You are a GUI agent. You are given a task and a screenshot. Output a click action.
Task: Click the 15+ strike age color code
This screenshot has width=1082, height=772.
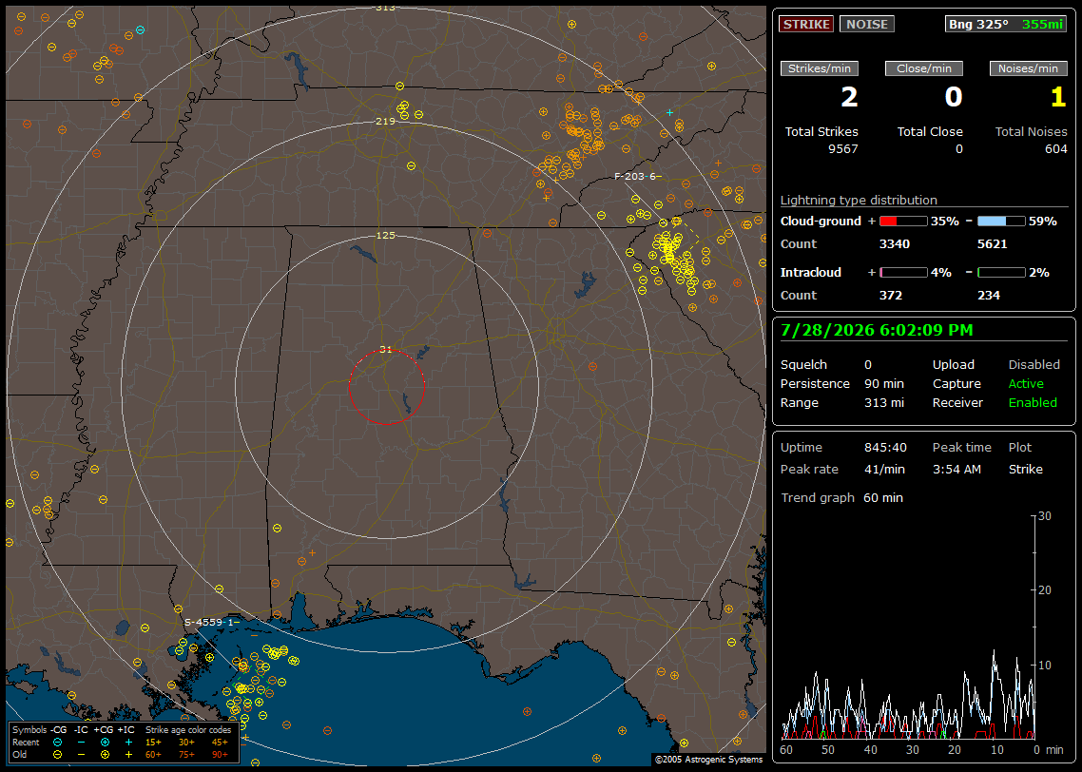[x=153, y=743]
